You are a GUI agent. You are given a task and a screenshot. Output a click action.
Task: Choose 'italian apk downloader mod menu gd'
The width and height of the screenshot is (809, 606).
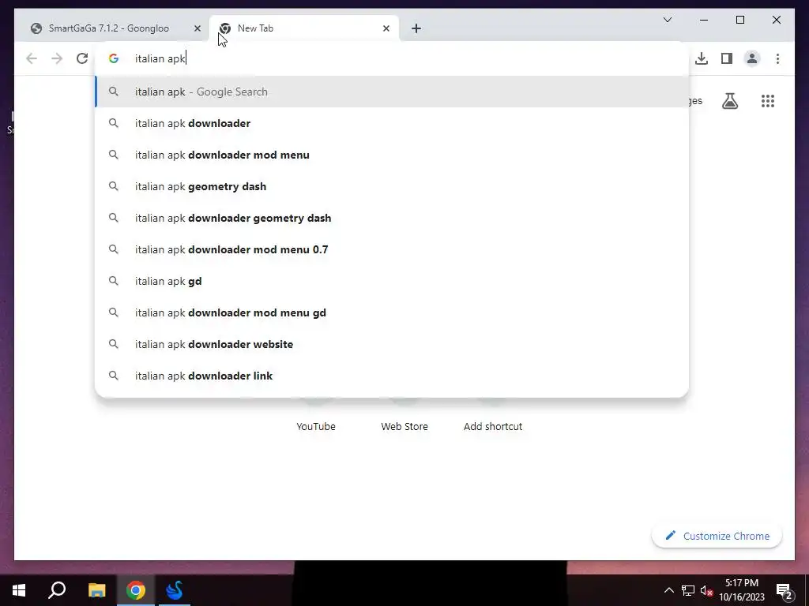pyautogui.click(x=392, y=312)
